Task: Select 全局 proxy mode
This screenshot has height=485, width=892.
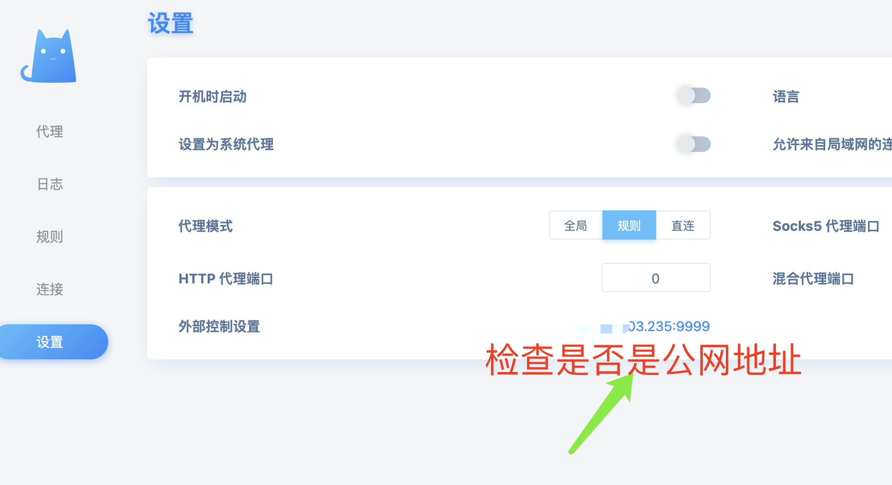Action: click(x=576, y=225)
